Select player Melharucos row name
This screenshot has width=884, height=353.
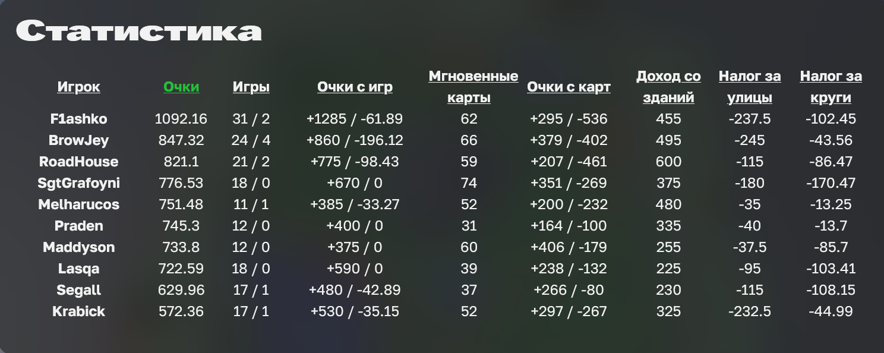tap(79, 204)
